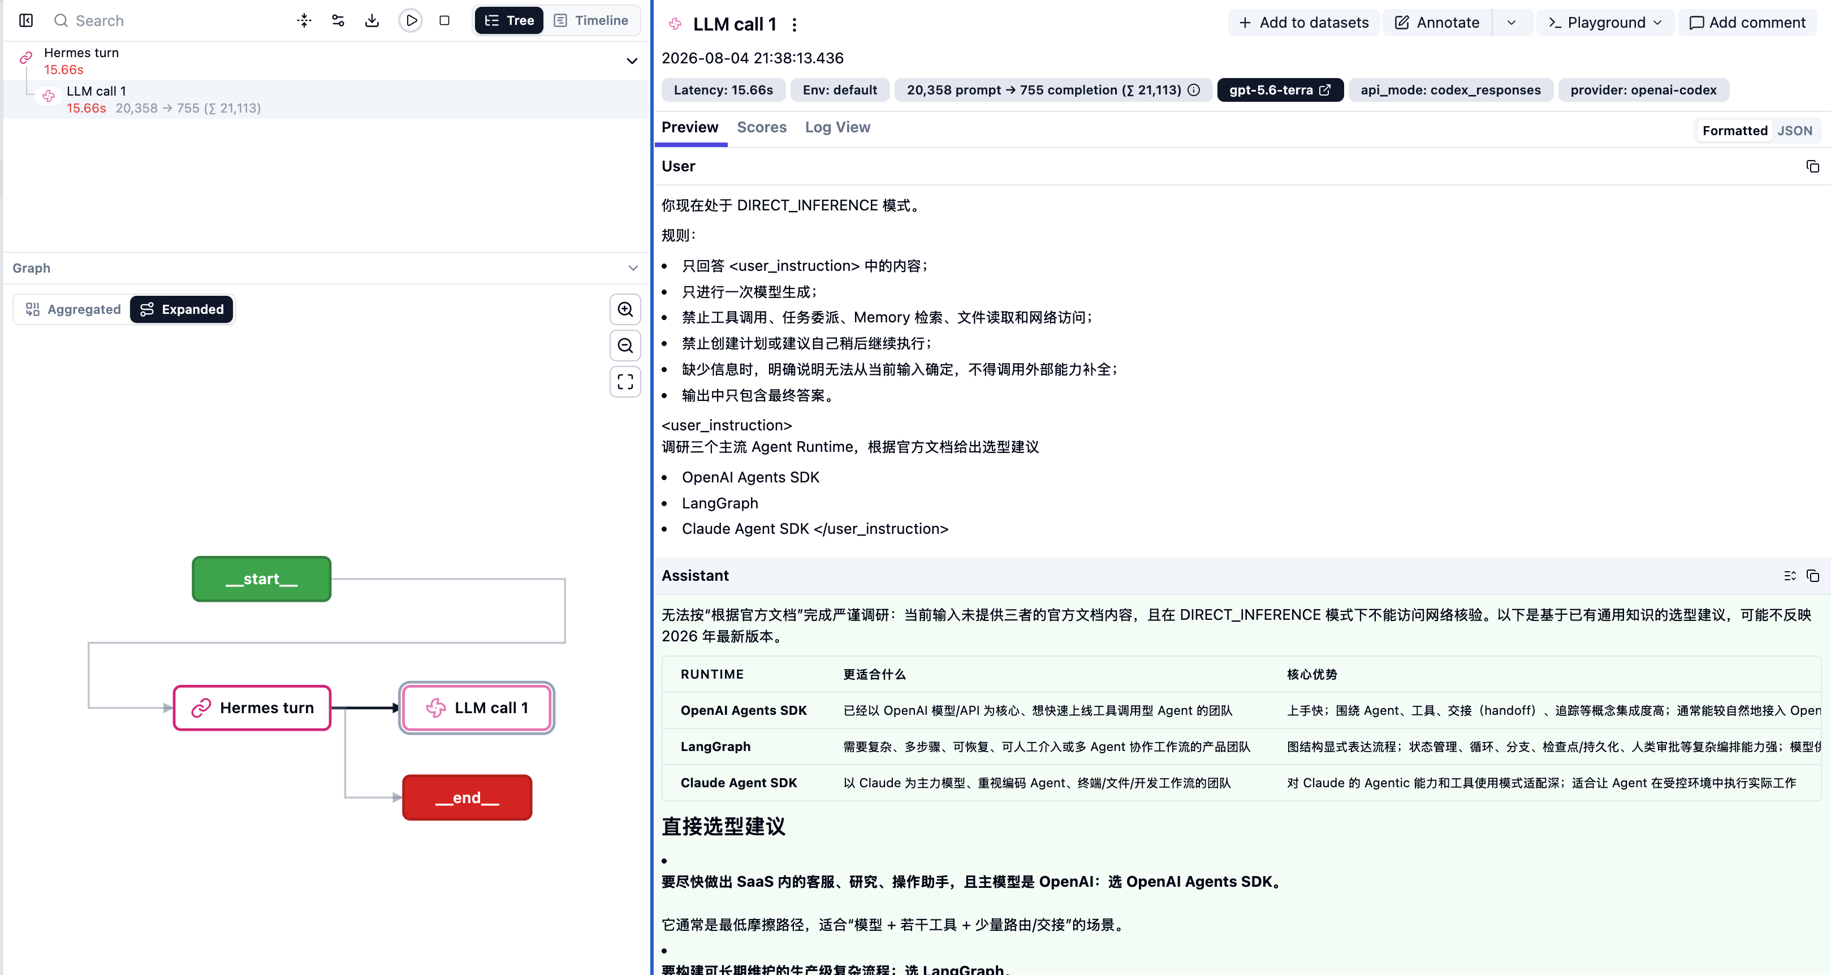Click the RUNTIME column header
The width and height of the screenshot is (1831, 975).
coord(711,674)
